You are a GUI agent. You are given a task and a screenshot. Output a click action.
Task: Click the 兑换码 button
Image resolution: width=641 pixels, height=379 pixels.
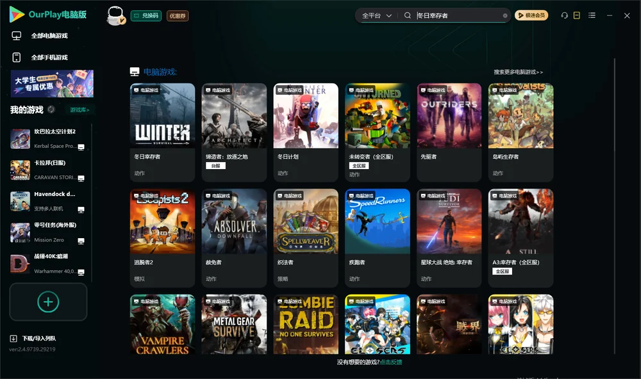point(146,15)
